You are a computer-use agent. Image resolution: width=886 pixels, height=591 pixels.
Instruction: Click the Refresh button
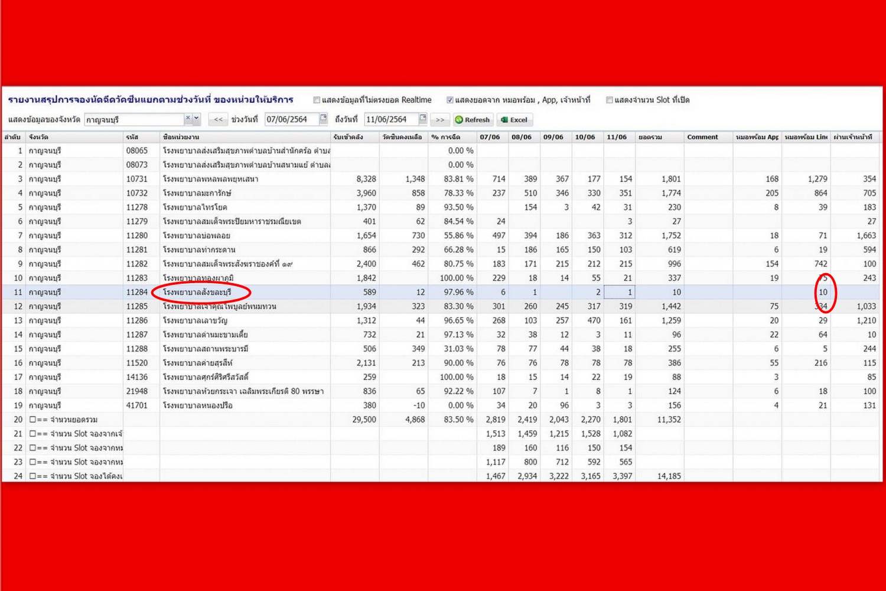[472, 120]
